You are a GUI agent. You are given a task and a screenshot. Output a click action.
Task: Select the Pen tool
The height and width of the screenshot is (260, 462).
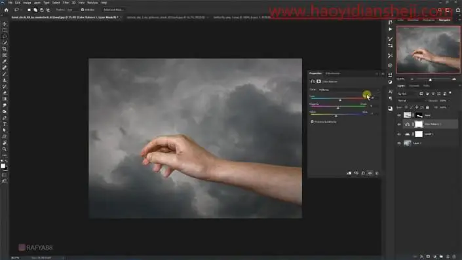tap(5, 118)
